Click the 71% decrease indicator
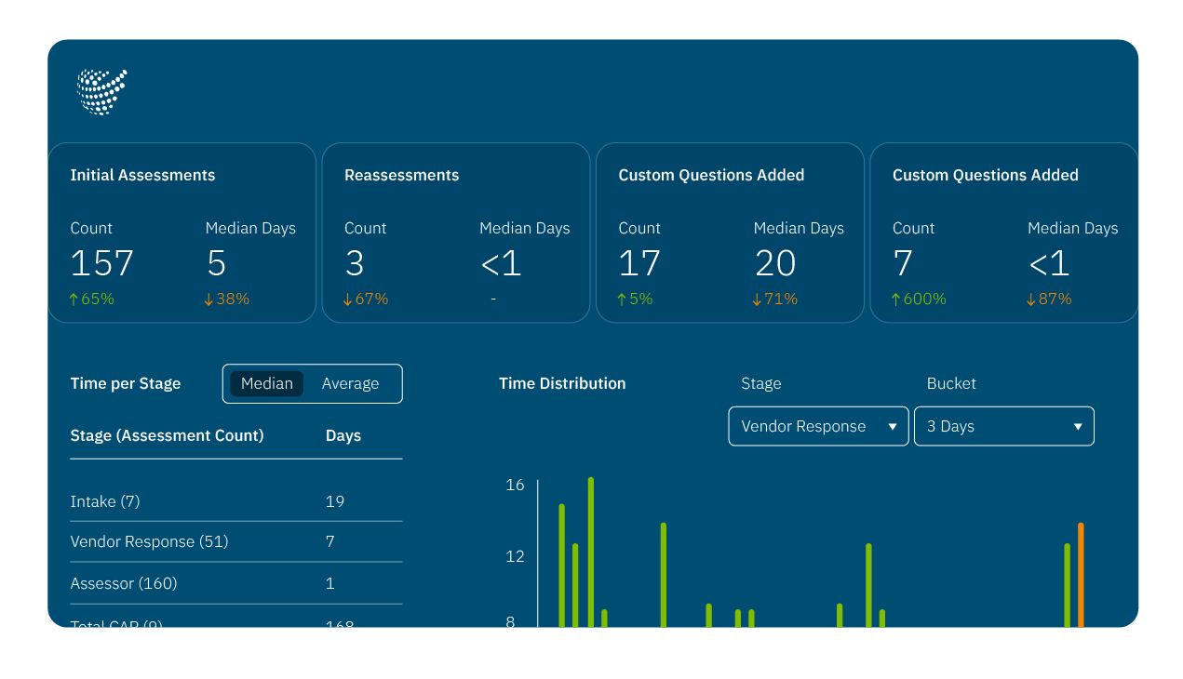The width and height of the screenshot is (1183, 679). 774,299
